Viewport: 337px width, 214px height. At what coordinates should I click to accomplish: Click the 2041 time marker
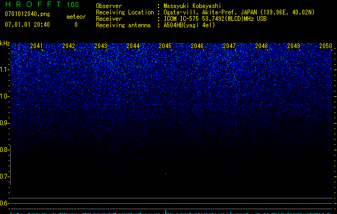point(36,46)
